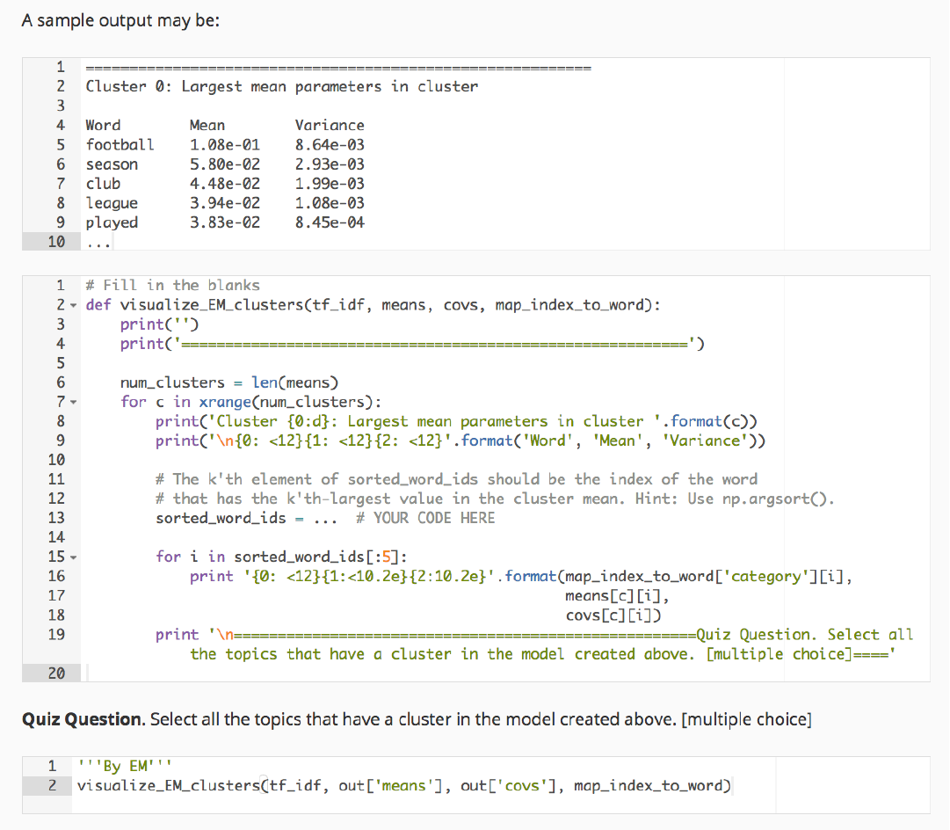Click the np.argsort() hint comment line
Image resolution: width=950 pixels, height=830 pixels.
click(x=494, y=499)
